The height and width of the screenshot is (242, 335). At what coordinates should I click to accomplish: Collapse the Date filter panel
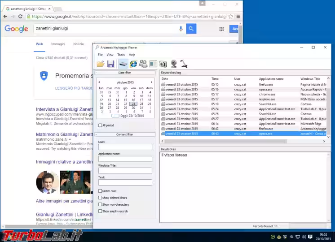pyautogui.click(x=97, y=73)
